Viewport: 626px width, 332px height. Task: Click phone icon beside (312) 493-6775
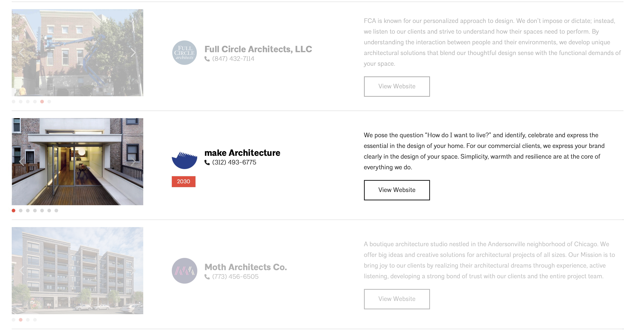(x=207, y=162)
